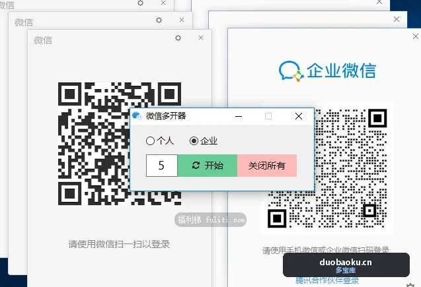The image size is (421, 287).
Task: Click the pink 关闭所有 button
Action: pos(267,166)
